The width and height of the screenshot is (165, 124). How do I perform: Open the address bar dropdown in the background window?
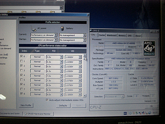point(61,8)
